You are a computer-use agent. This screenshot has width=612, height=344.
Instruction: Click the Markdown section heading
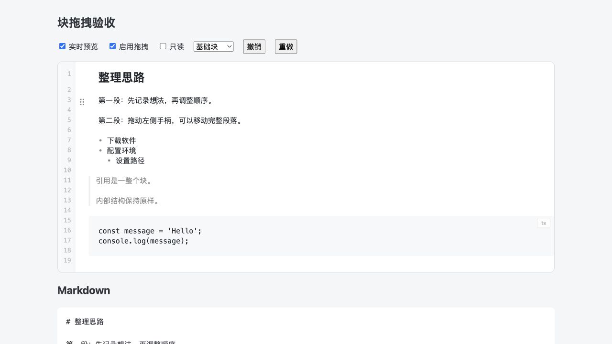[84, 290]
